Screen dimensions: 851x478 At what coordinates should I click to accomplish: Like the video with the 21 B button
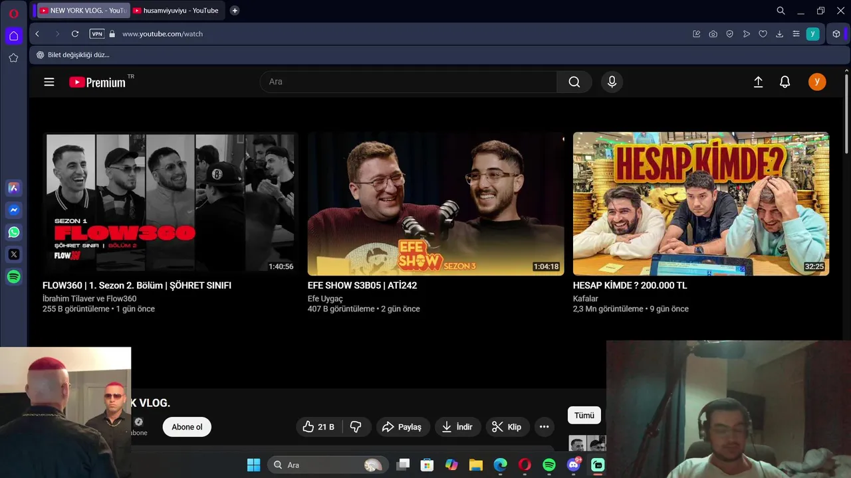(x=318, y=427)
